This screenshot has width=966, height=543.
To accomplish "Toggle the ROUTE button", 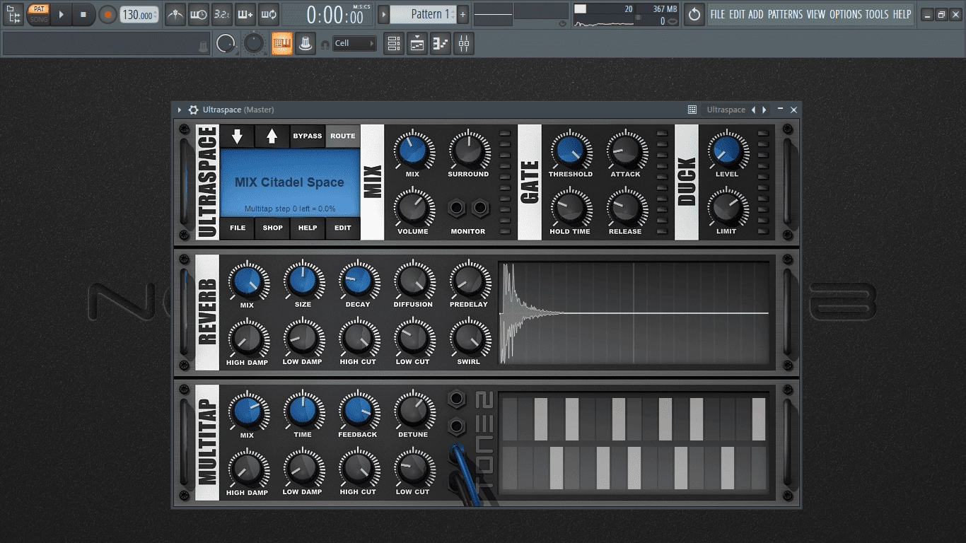I will (343, 136).
